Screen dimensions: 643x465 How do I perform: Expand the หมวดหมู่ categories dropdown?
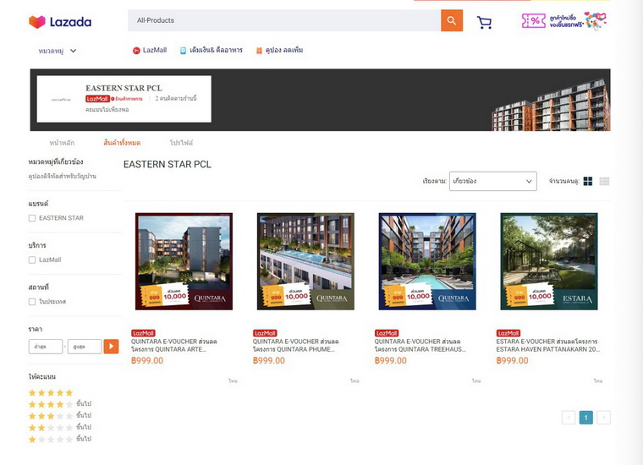point(58,51)
